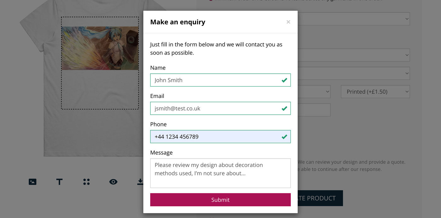Click the add image icon below the shirt

coord(32,182)
